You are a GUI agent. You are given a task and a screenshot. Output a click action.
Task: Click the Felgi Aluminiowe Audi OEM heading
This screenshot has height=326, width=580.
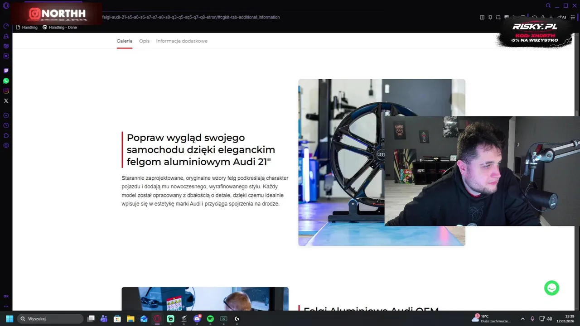click(371, 309)
